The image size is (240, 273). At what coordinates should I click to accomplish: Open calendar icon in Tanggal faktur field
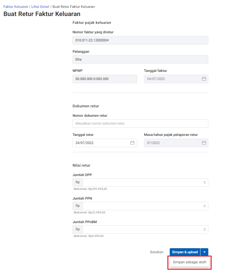(204, 79)
